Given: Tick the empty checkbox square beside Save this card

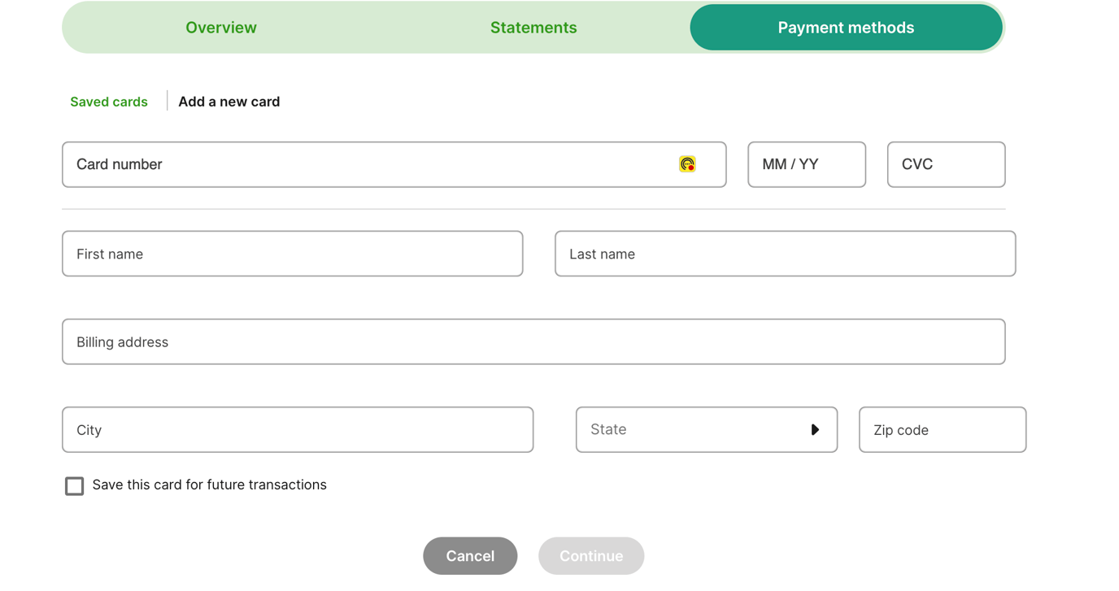Looking at the screenshot, I should coord(75,486).
